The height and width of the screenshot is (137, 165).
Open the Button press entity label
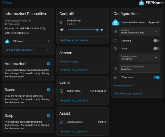pos(74,91)
